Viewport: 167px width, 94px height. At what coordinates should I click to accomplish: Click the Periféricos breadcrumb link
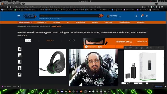[30, 26]
